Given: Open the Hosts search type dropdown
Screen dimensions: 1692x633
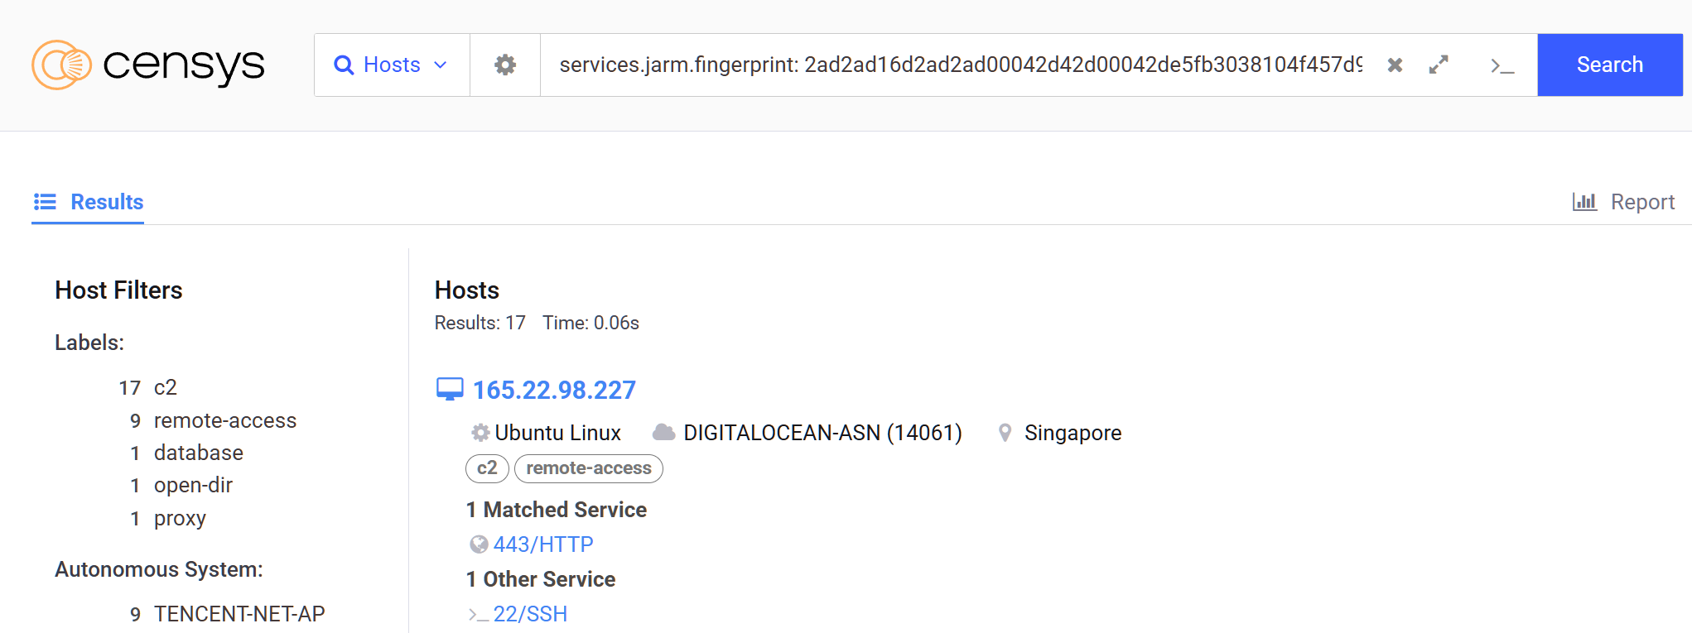Looking at the screenshot, I should click(392, 65).
